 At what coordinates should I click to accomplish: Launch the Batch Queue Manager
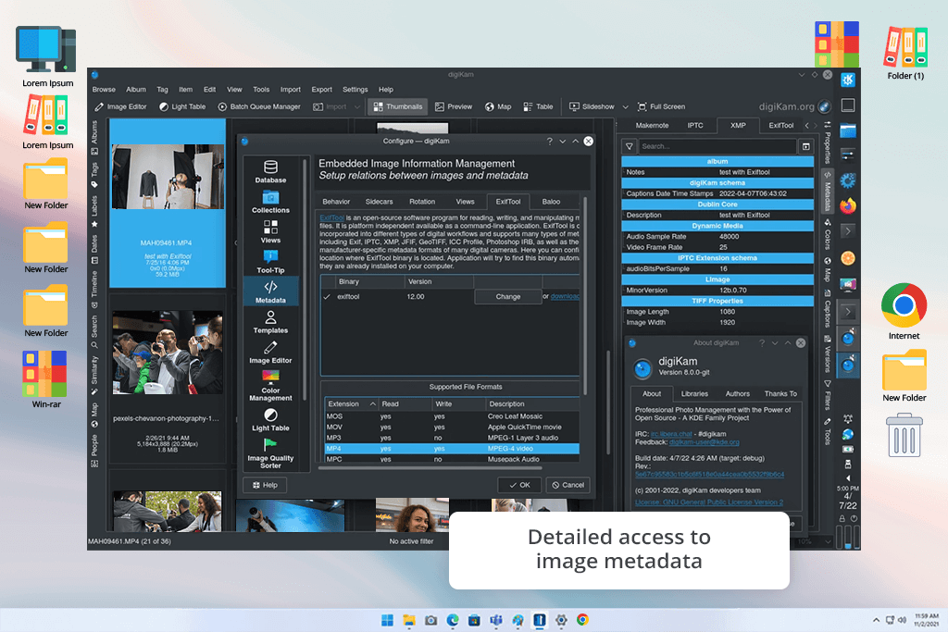[259, 107]
